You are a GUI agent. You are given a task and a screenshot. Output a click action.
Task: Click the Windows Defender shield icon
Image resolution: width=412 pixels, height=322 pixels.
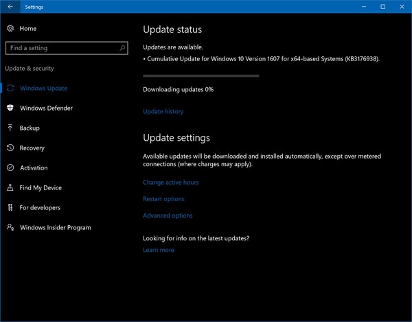[x=10, y=108]
